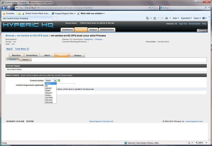The height and width of the screenshot is (146, 212).
Task: Select the Current sub-tab
Action: coord(13,60)
